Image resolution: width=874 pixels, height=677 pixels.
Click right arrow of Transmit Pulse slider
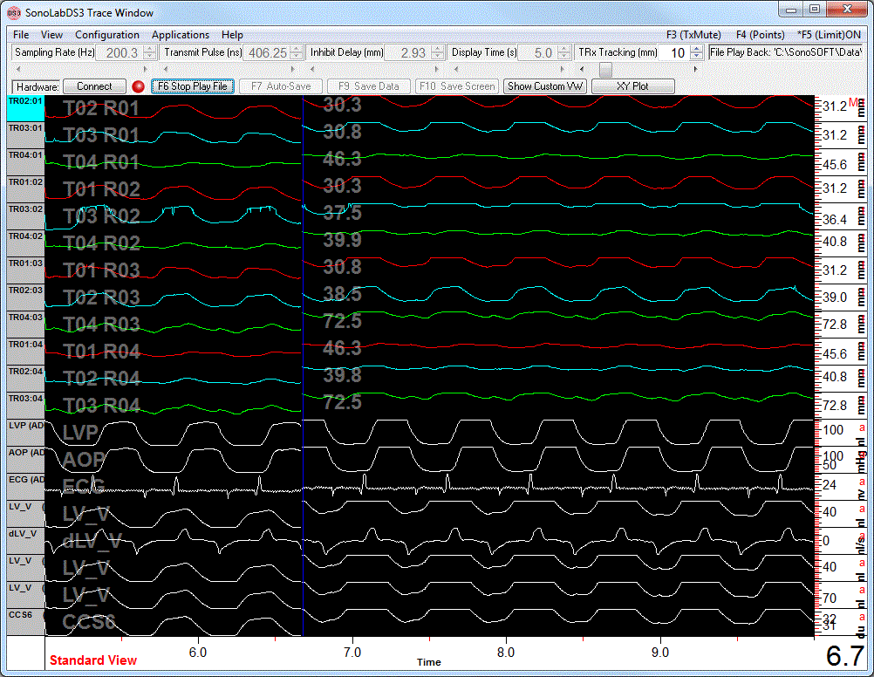click(x=292, y=70)
